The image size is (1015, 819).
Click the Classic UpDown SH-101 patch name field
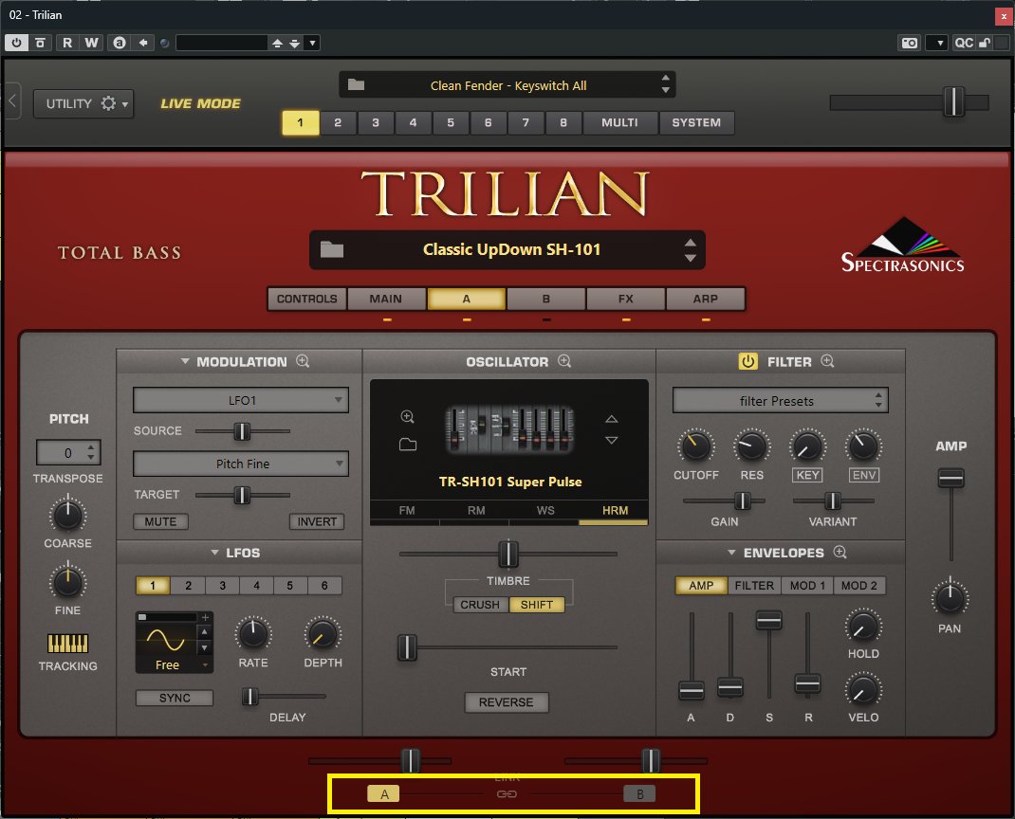(507, 249)
